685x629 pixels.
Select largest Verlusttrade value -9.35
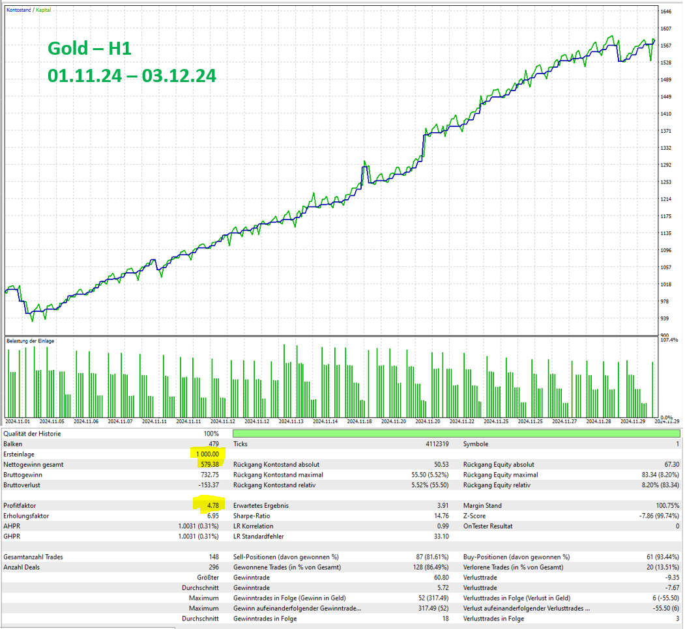673,578
